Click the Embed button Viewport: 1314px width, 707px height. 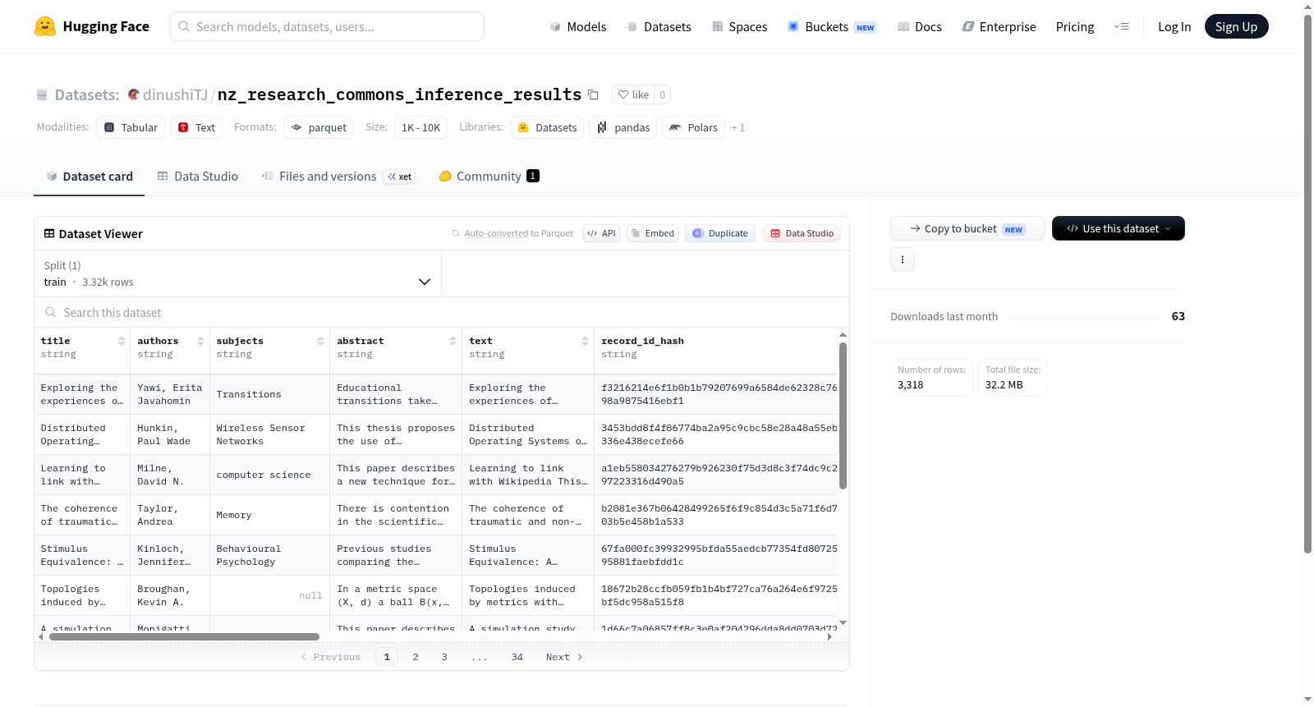pos(652,233)
